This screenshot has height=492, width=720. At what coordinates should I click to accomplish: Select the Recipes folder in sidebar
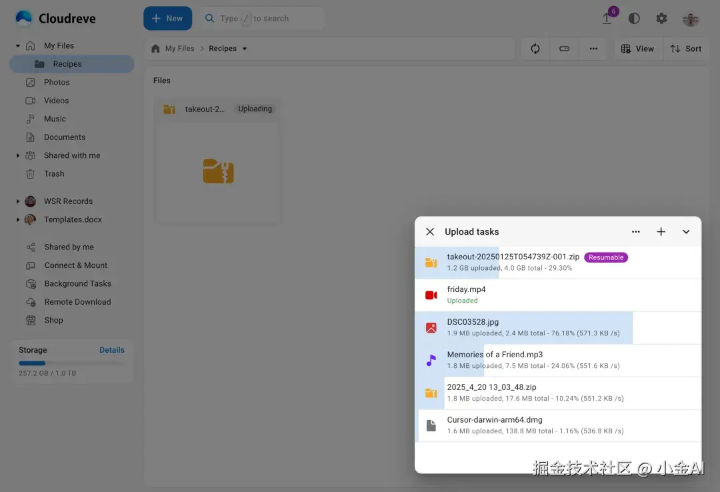tap(71, 64)
